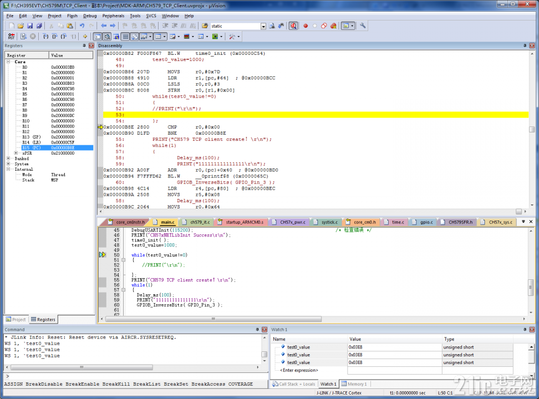Open Configuration wrench icon

pyautogui.click(x=363, y=26)
